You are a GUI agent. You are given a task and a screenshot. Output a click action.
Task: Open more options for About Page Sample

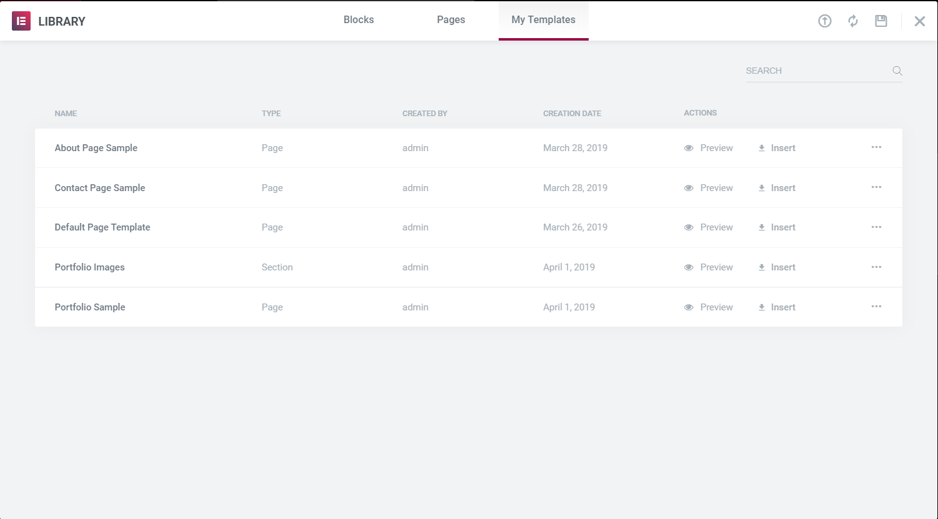[876, 147]
